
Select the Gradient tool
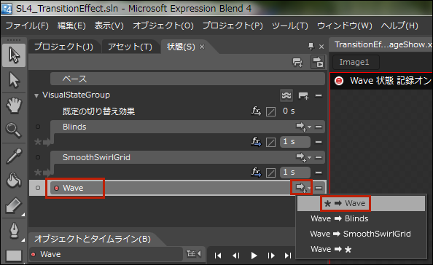pos(14,205)
